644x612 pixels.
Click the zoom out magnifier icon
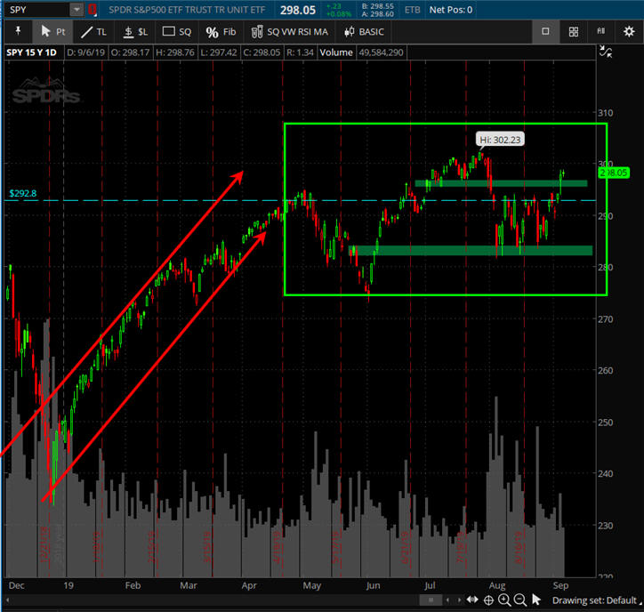pos(520,600)
